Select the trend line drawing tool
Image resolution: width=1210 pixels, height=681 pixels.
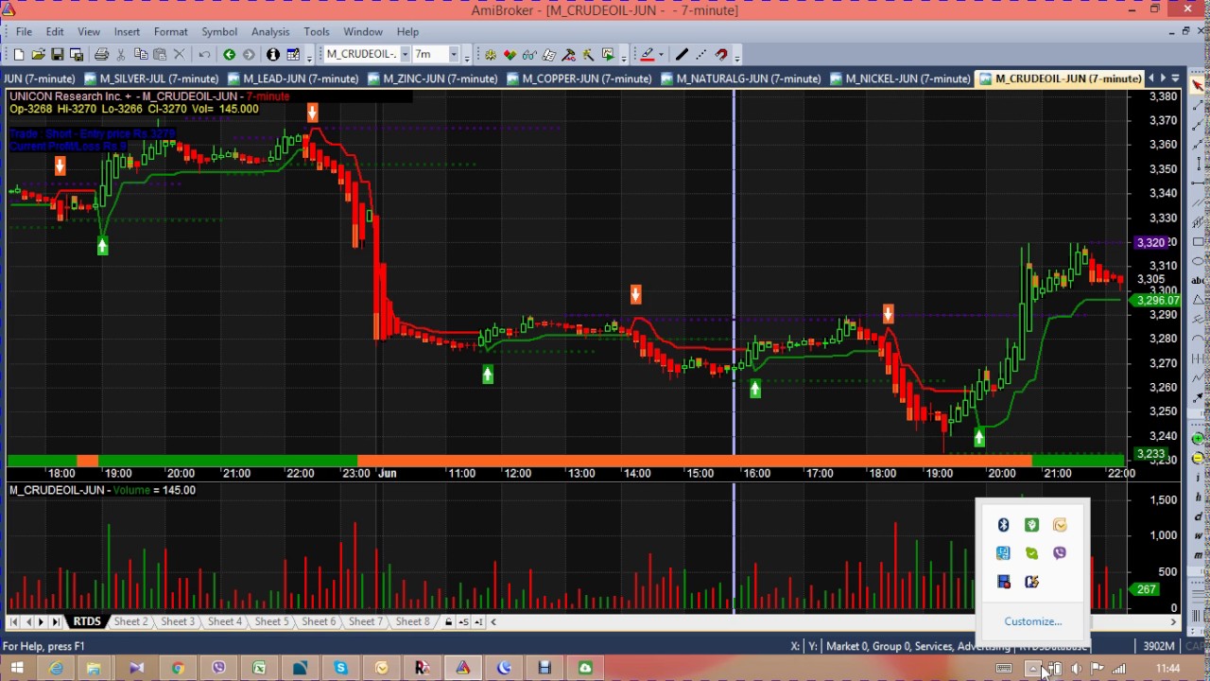click(682, 55)
